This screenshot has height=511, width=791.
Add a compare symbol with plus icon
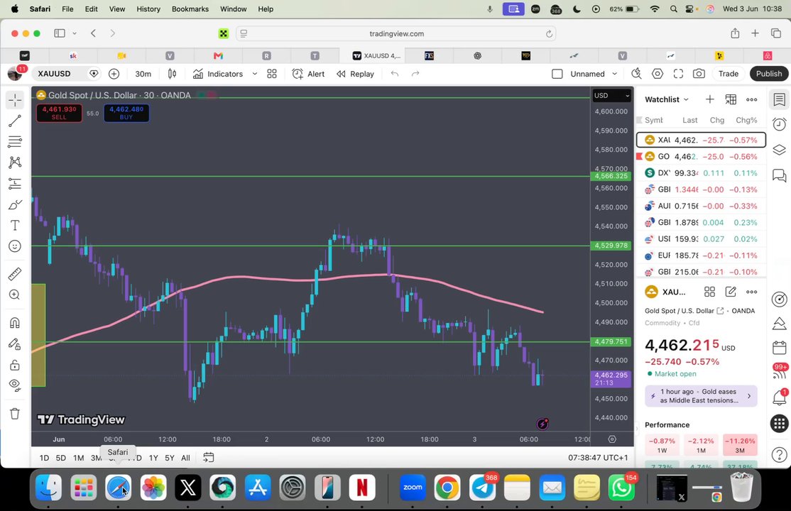pos(114,74)
